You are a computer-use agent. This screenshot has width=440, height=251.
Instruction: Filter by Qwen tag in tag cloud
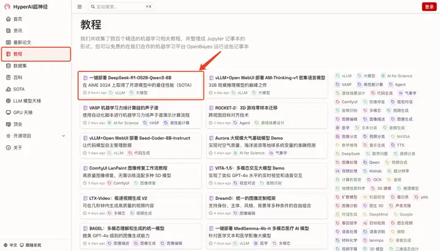tap(372, 162)
